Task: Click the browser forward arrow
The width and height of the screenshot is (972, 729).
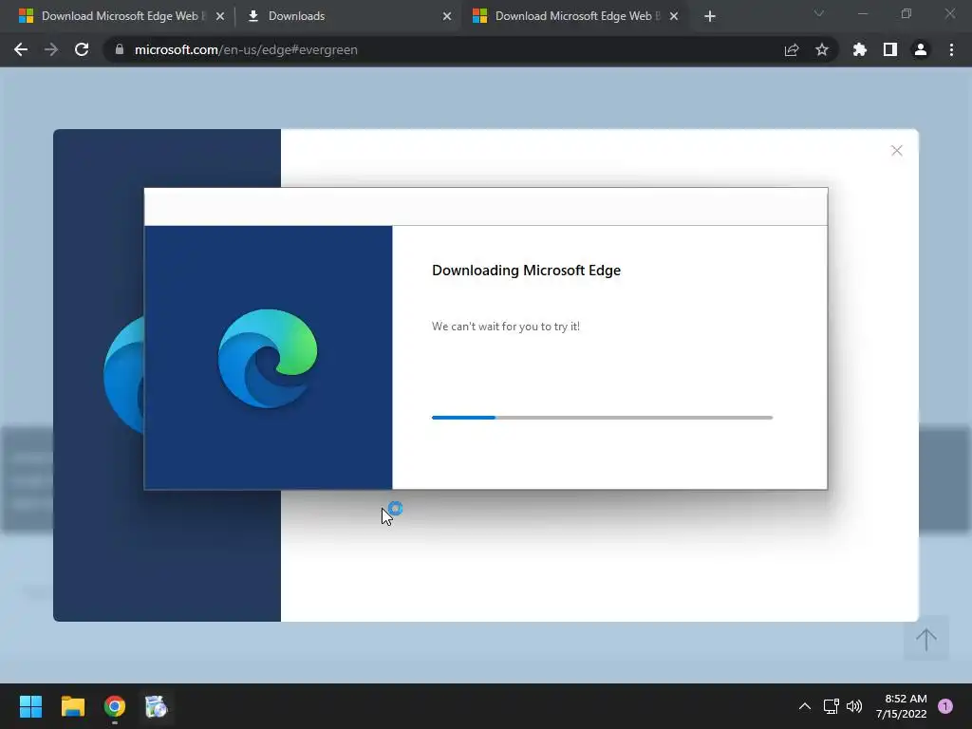Action: (51, 49)
